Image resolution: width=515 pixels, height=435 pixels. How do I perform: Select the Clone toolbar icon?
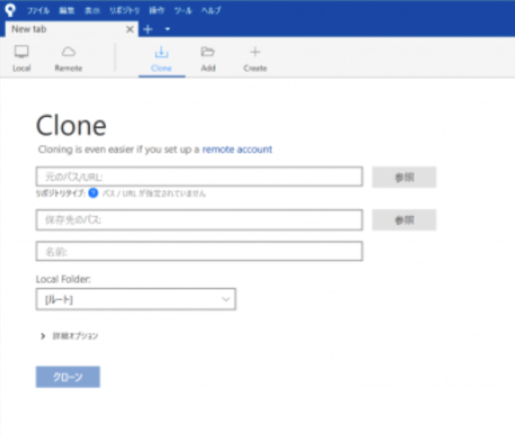point(162,59)
